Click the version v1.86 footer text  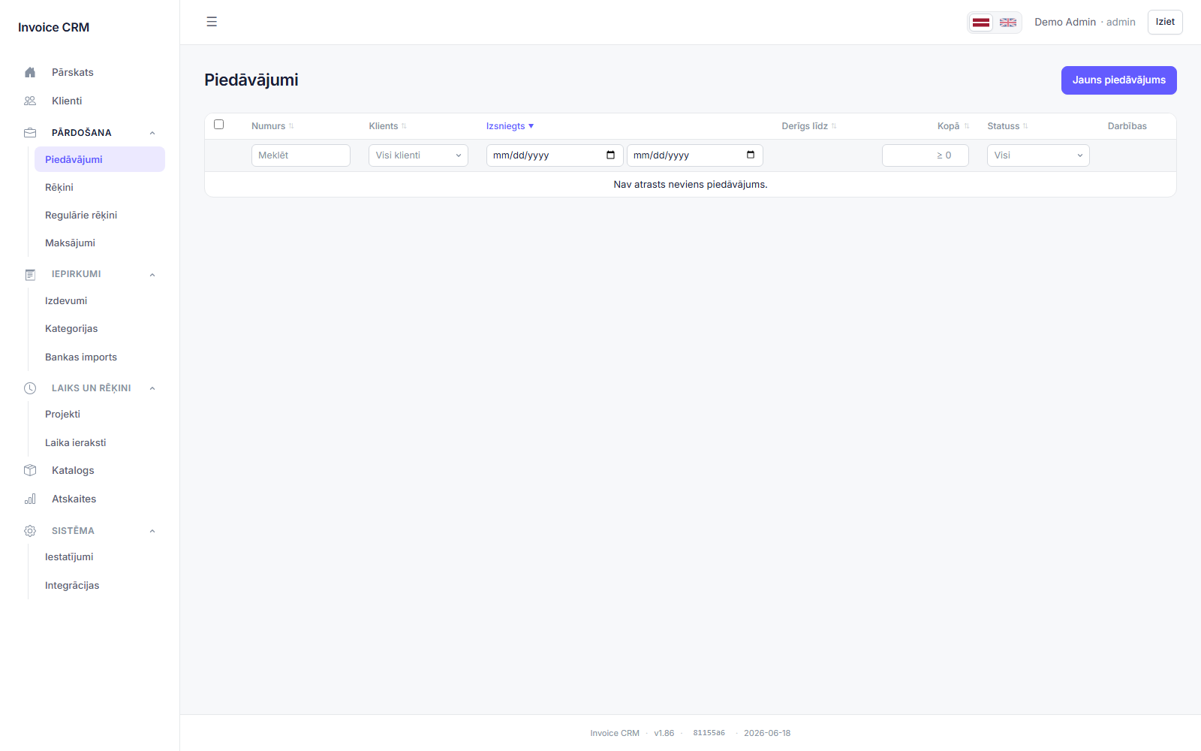pos(664,733)
